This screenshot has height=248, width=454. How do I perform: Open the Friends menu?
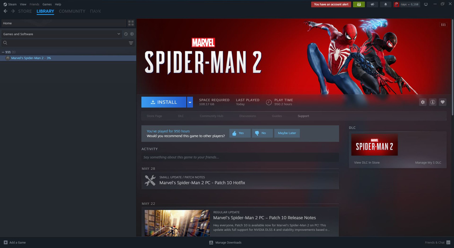click(34, 4)
